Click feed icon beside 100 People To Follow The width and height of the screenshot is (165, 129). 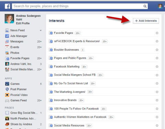pyautogui.click(x=51, y=109)
